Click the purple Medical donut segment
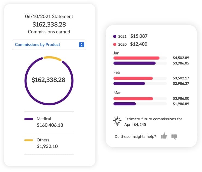The height and width of the screenshot is (172, 202). (49, 104)
